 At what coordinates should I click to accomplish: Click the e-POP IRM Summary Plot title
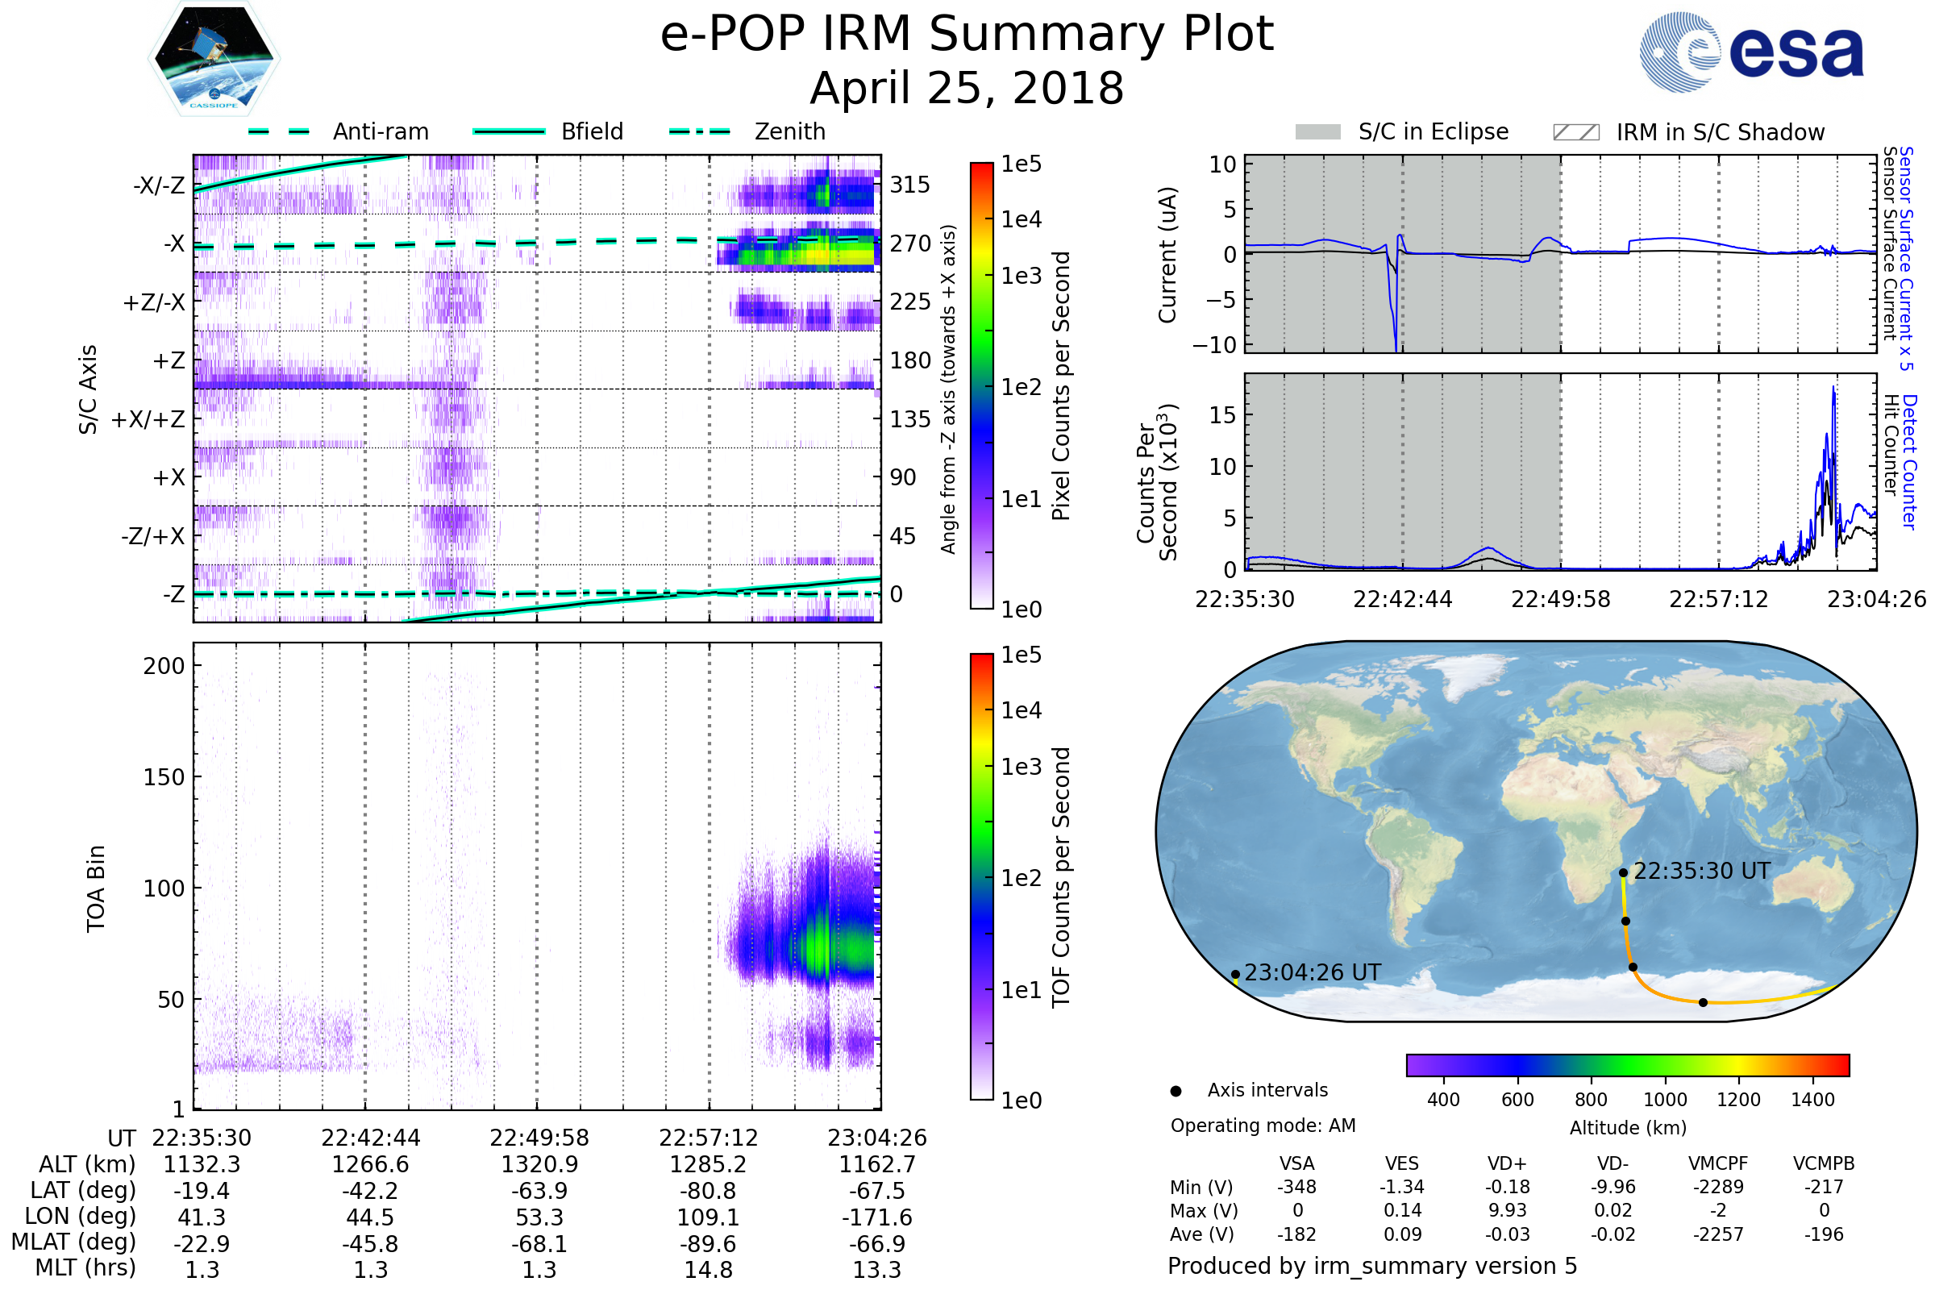(x=967, y=35)
